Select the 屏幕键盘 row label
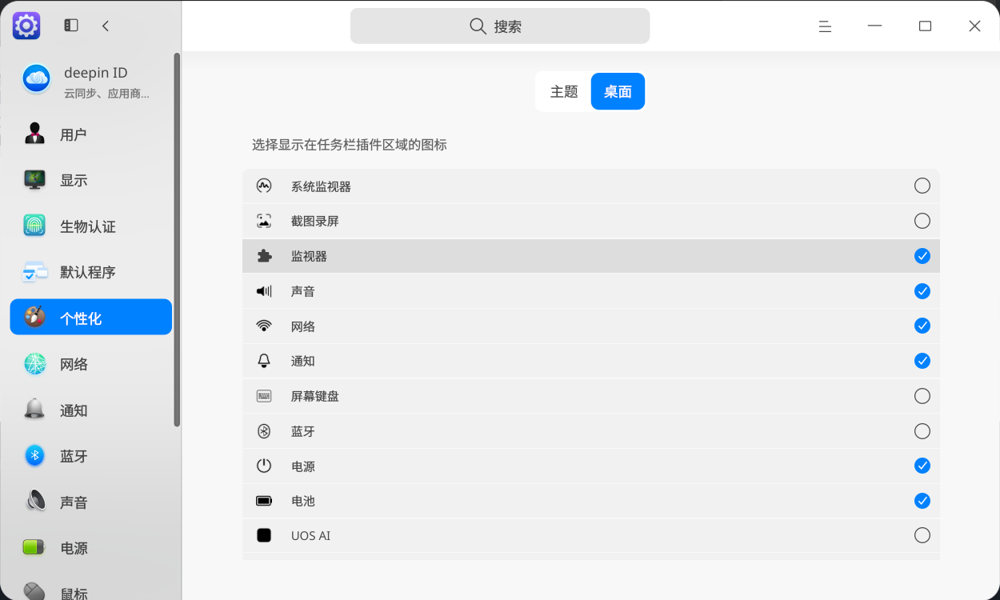 [315, 396]
